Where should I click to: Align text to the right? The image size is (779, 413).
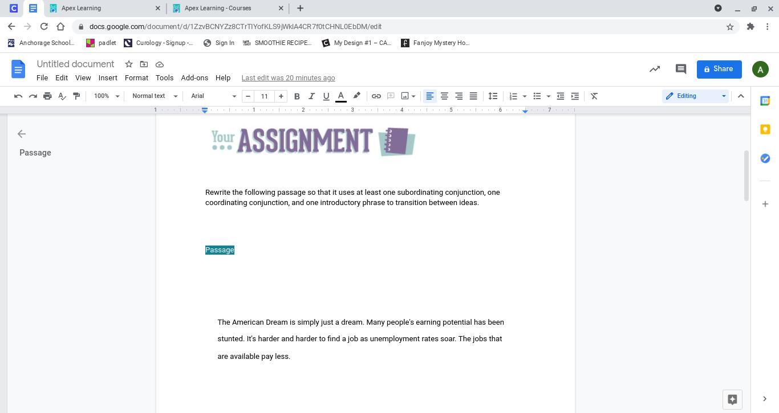459,96
